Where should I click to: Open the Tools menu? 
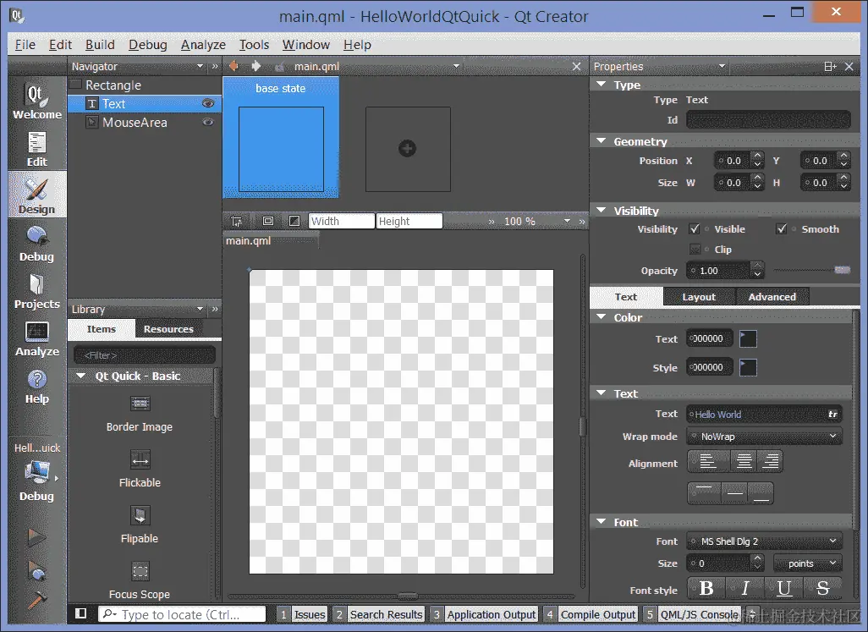[254, 44]
